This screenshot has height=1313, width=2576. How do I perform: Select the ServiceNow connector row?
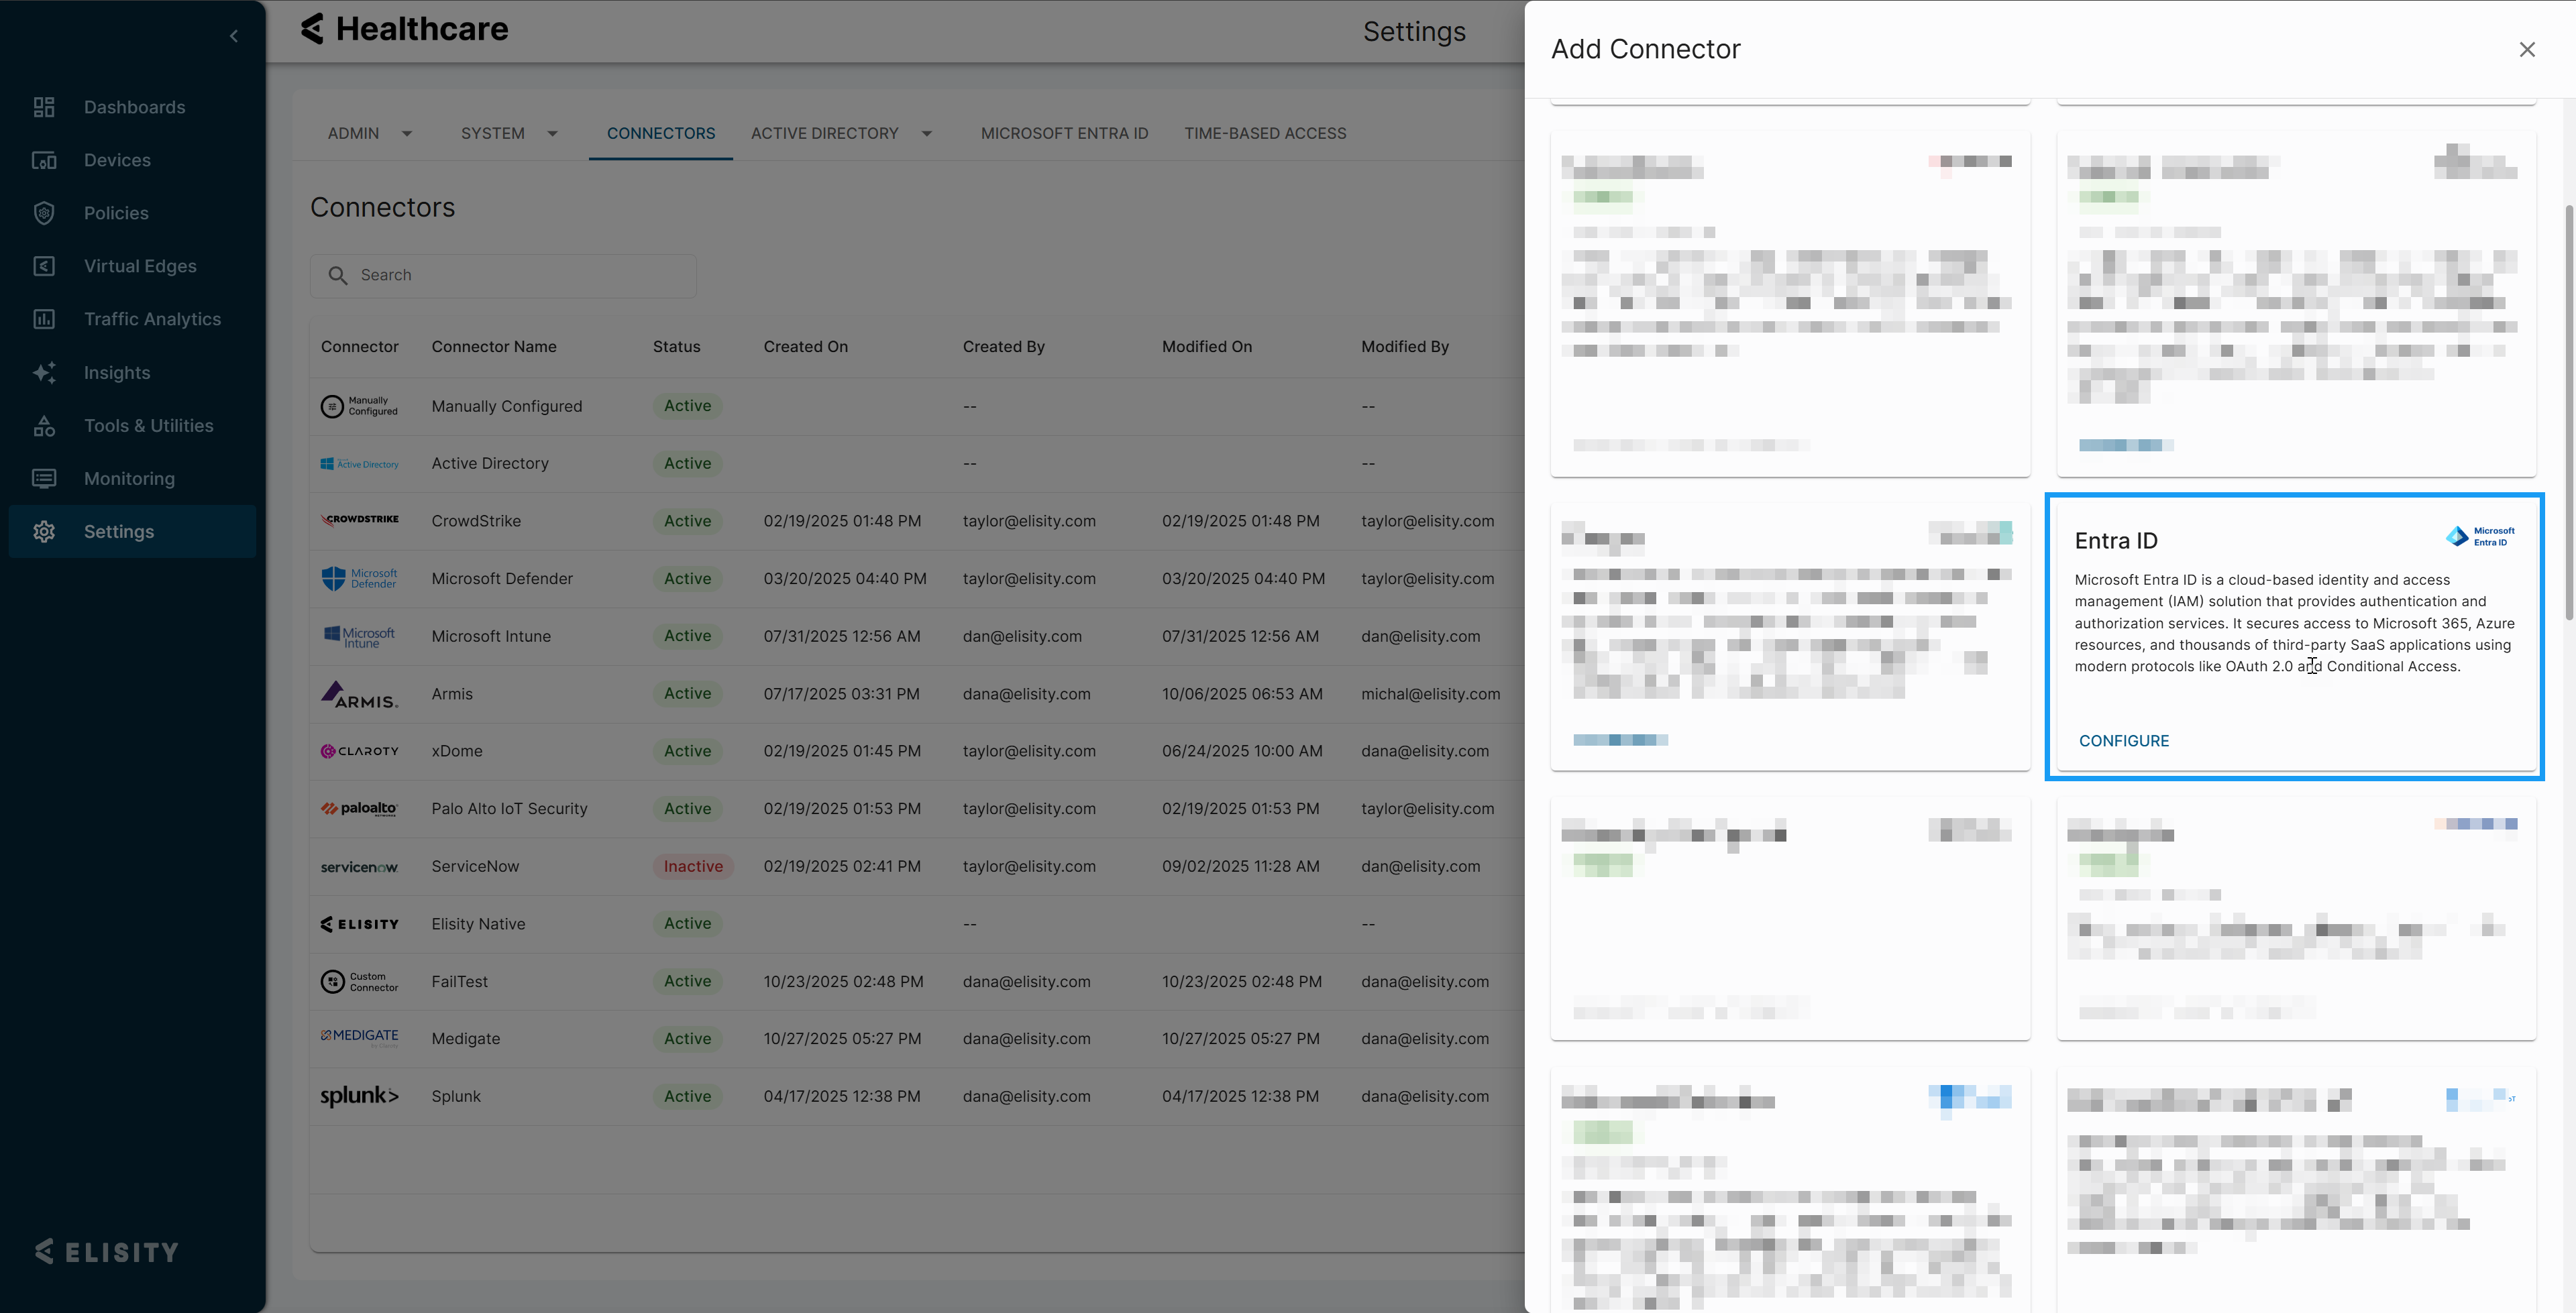click(x=475, y=866)
